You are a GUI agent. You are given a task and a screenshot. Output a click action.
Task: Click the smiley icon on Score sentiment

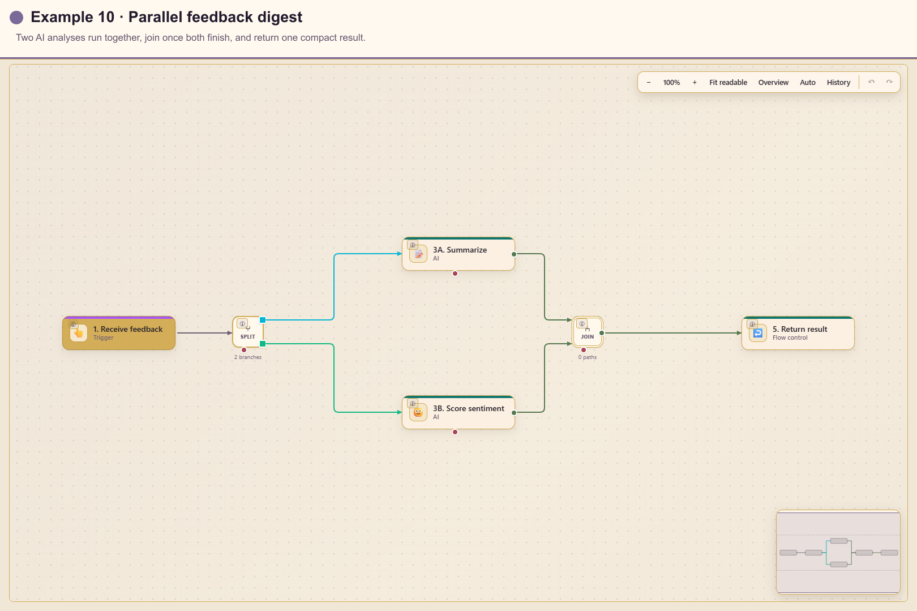click(x=418, y=413)
